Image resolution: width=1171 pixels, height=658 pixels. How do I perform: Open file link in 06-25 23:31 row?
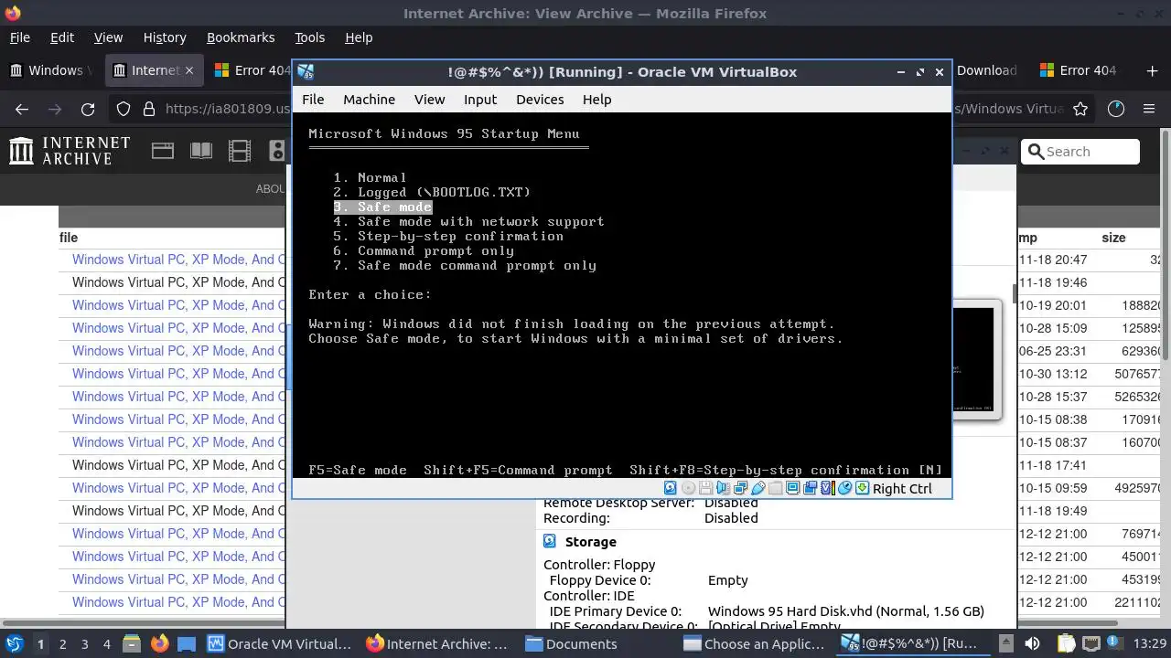tap(179, 351)
